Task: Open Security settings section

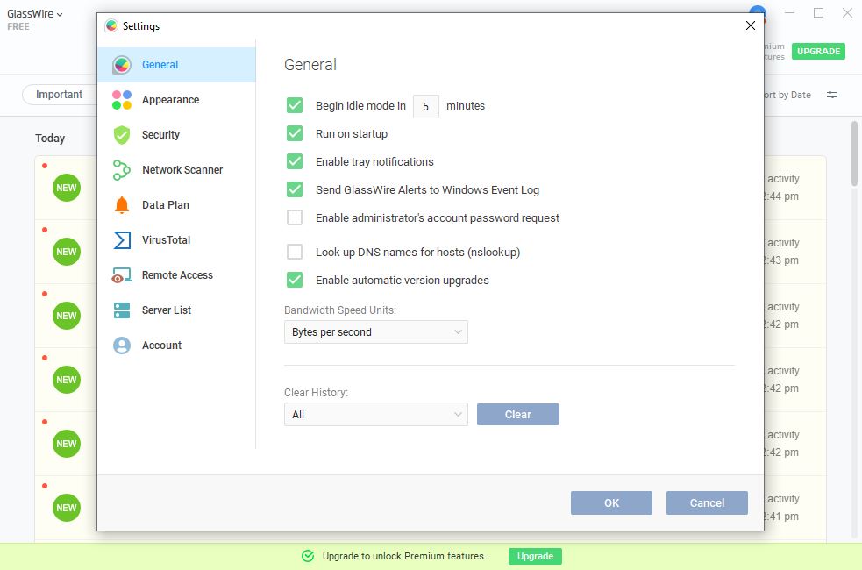Action: point(176,135)
